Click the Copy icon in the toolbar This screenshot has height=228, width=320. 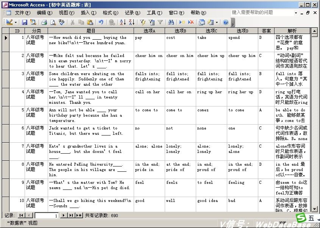(x=81, y=22)
